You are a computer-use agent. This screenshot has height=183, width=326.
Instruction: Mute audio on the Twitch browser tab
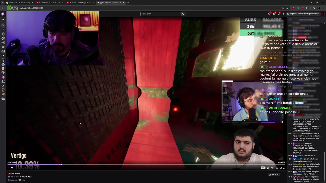click(x=120, y=3)
